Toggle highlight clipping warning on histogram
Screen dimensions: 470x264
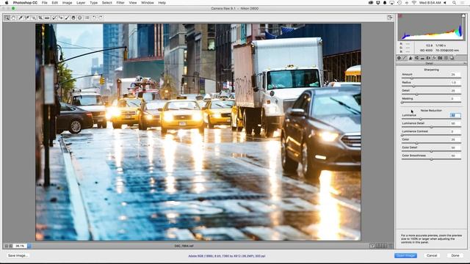463,15
